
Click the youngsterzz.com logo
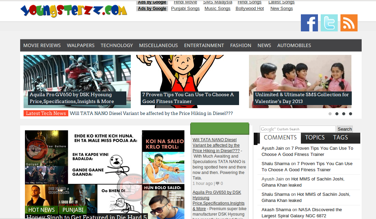point(74,10)
